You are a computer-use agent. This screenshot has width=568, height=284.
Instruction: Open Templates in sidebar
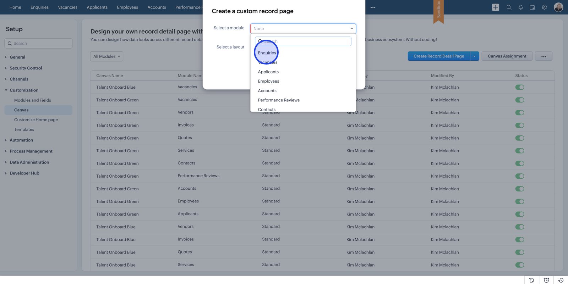(24, 129)
